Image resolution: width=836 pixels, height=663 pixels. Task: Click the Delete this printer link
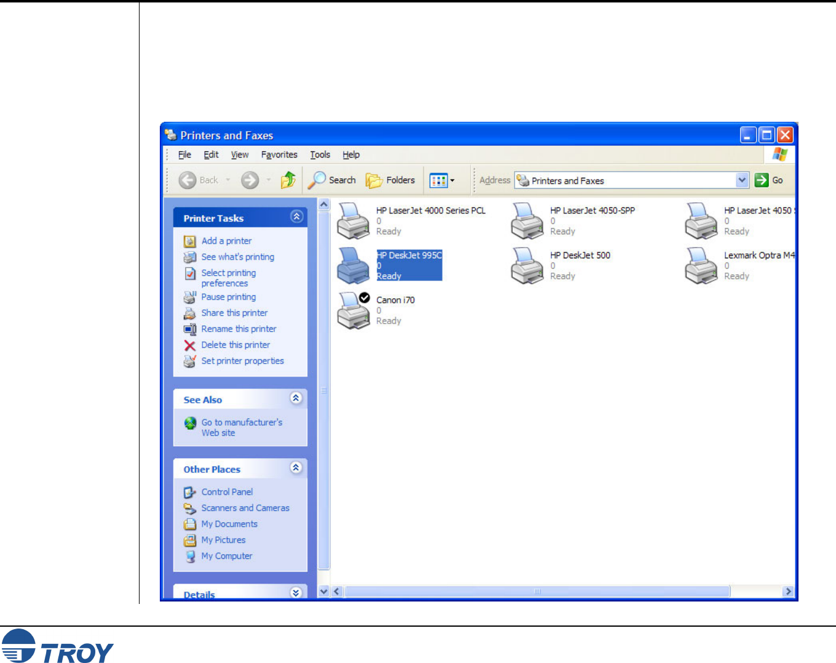point(235,345)
